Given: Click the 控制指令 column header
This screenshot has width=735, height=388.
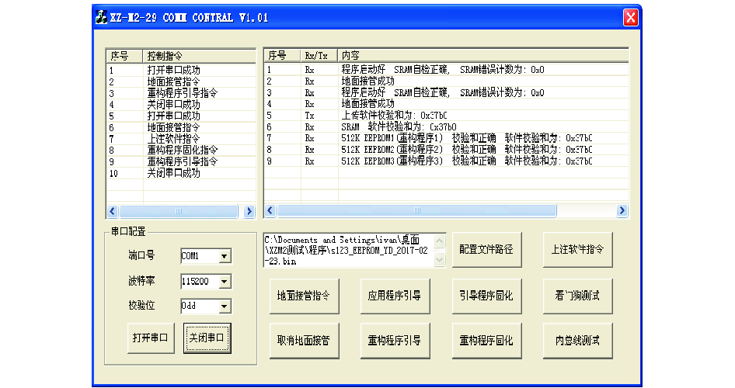Looking at the screenshot, I should point(199,56).
